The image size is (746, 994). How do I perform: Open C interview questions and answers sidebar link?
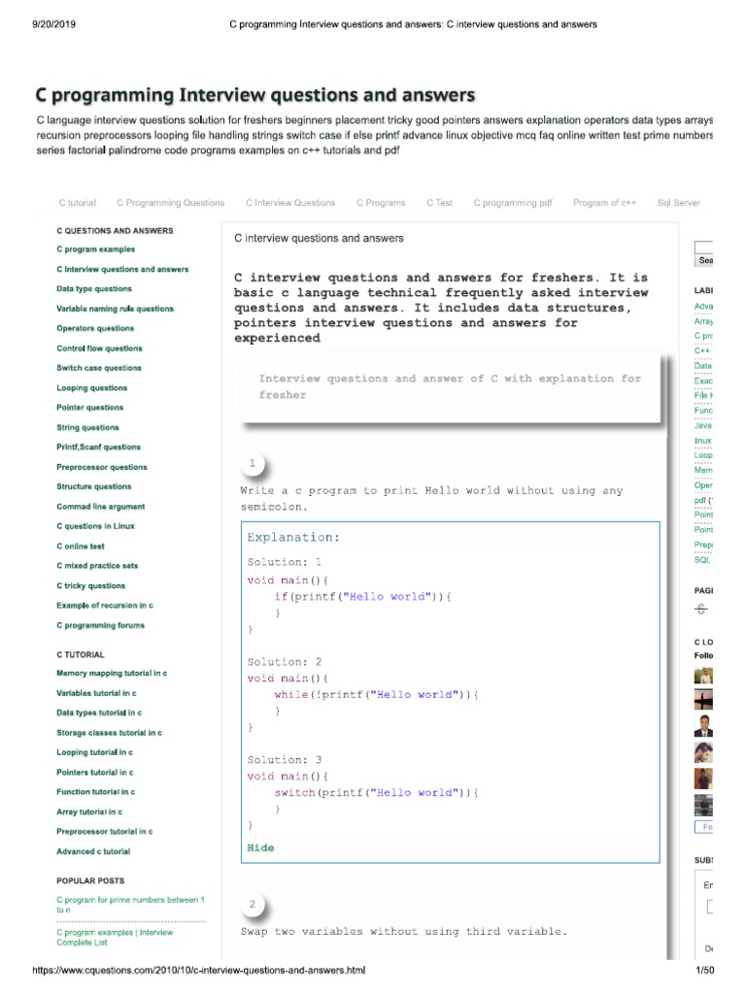pyautogui.click(x=122, y=270)
